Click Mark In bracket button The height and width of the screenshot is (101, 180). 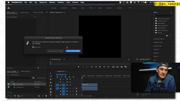click(x=83, y=67)
